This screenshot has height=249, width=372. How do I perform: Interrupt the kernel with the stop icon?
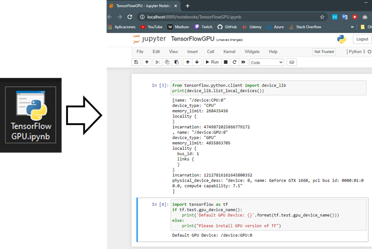click(x=226, y=62)
